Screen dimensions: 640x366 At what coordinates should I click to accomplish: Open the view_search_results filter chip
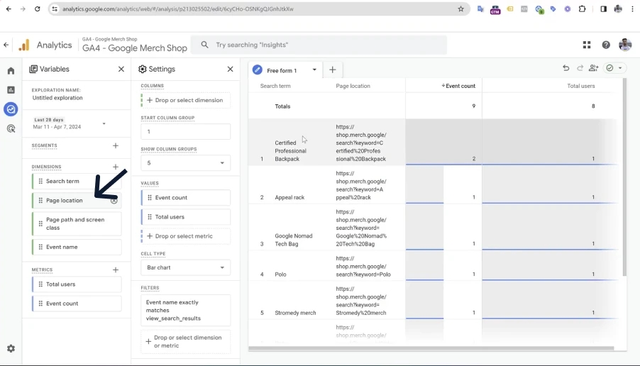pos(185,311)
